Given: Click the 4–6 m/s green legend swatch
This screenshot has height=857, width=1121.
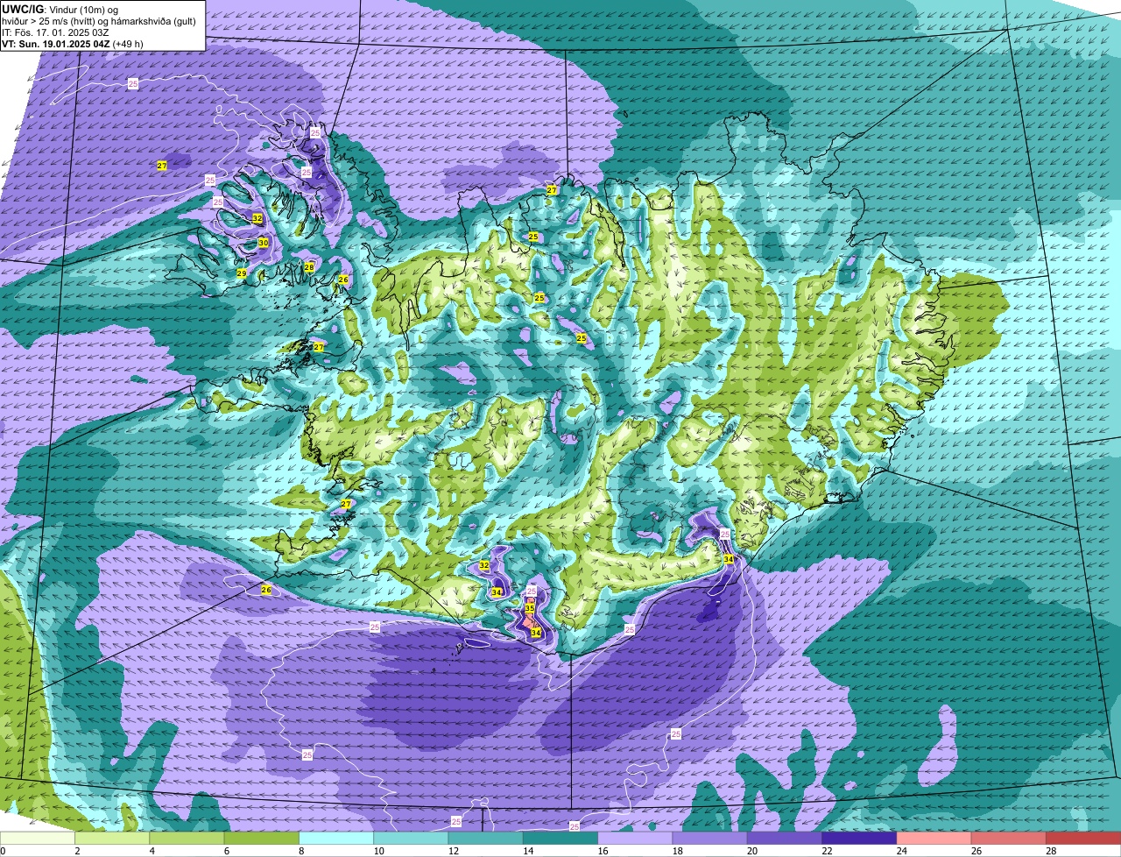Looking at the screenshot, I should click(x=187, y=838).
